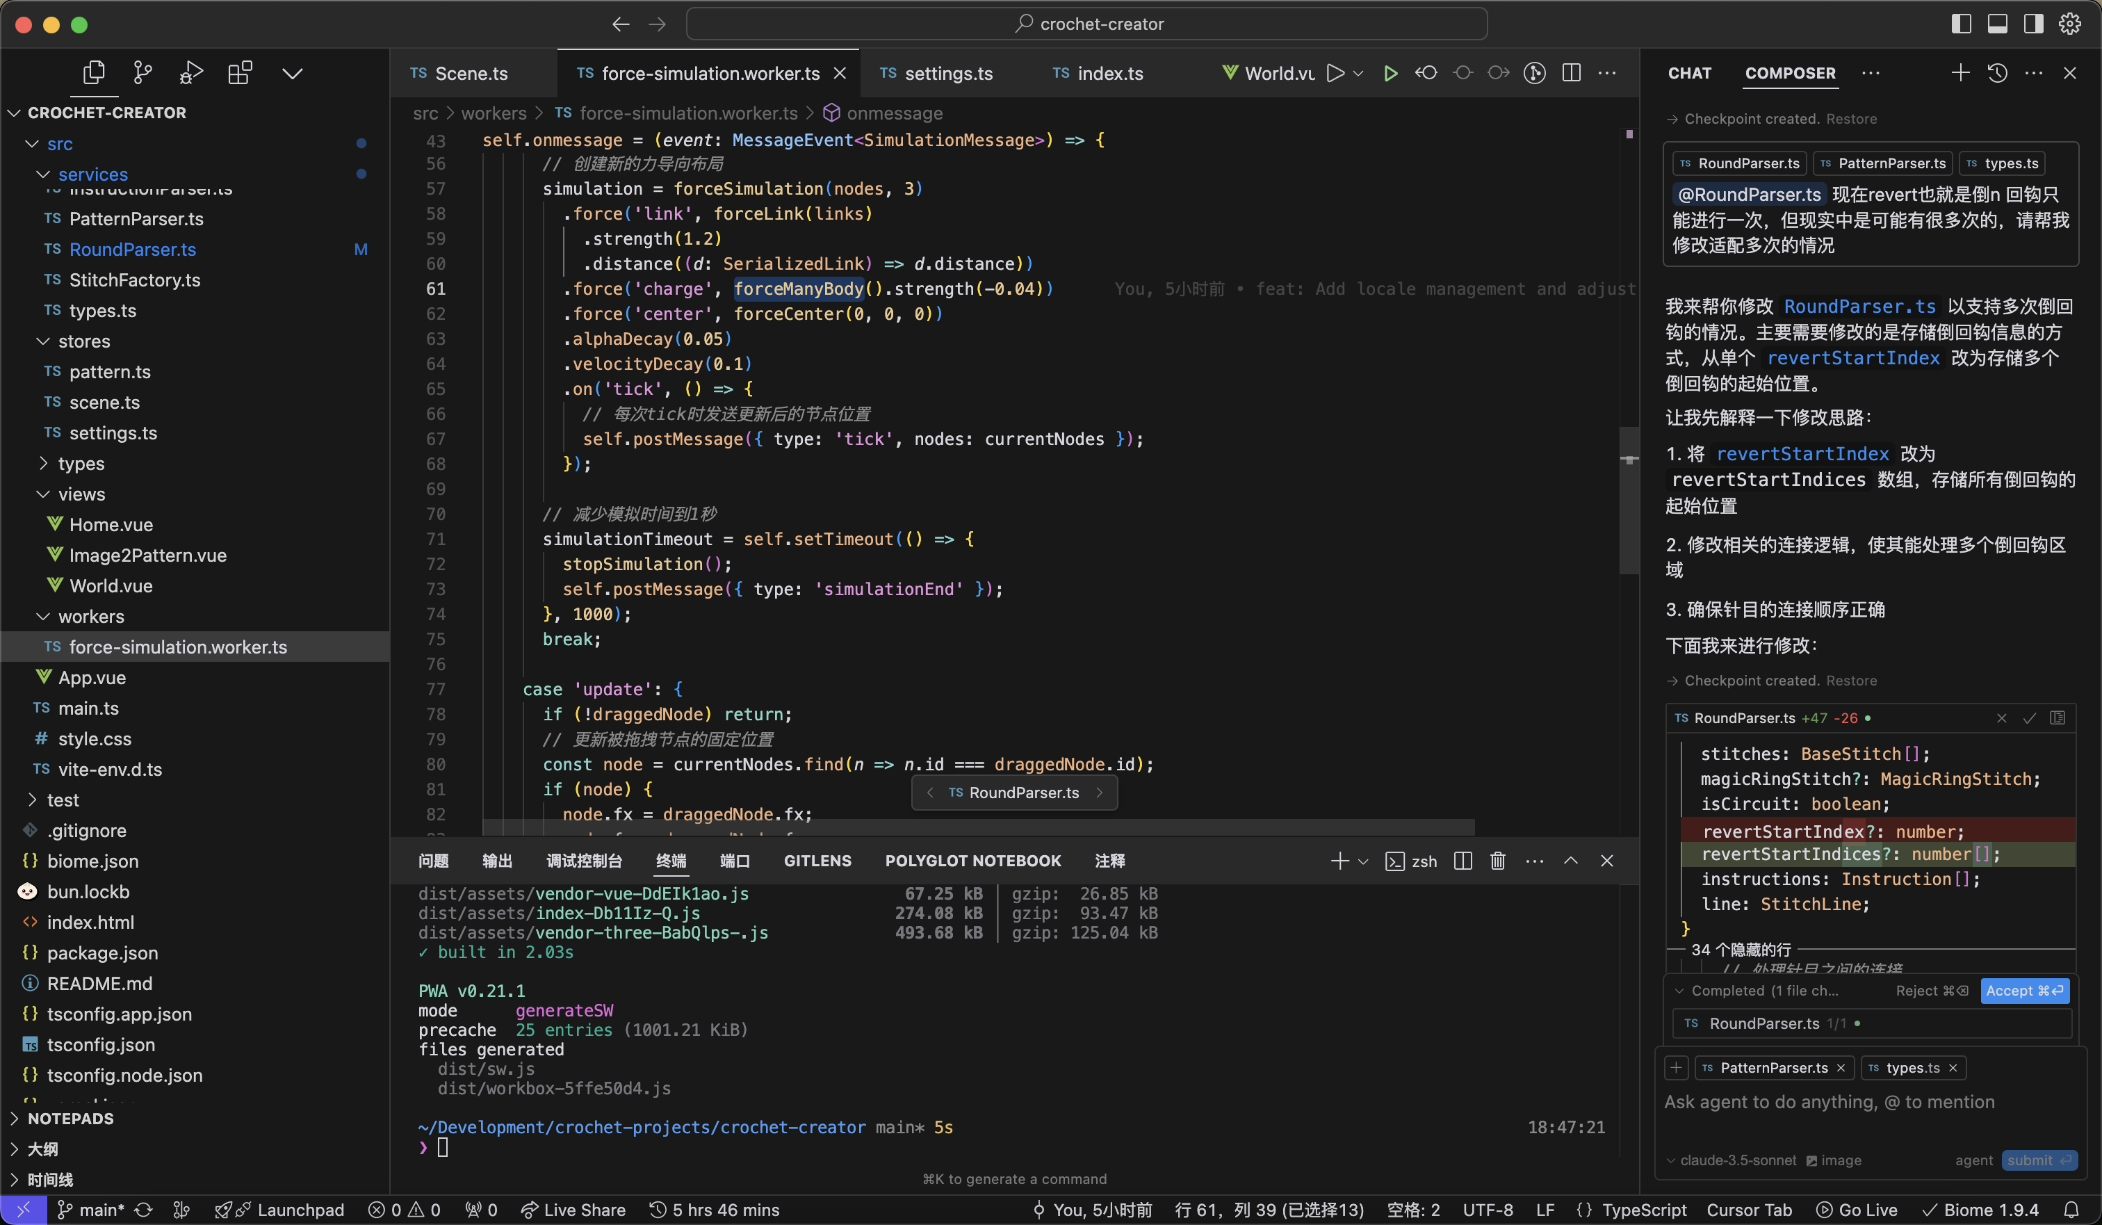Switch to the GITLENS panel tab

coord(817,860)
